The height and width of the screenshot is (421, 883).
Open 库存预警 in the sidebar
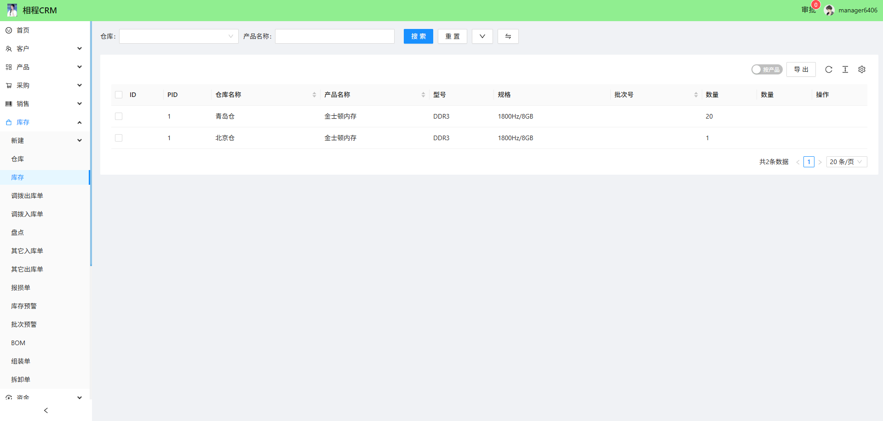click(24, 306)
